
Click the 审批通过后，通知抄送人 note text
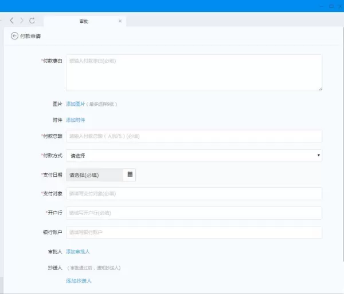pyautogui.click(x=94, y=268)
